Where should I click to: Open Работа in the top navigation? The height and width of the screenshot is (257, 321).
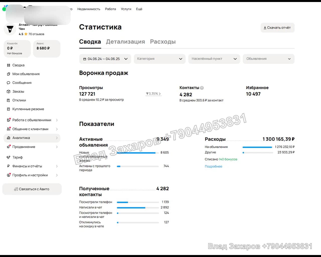111,9
